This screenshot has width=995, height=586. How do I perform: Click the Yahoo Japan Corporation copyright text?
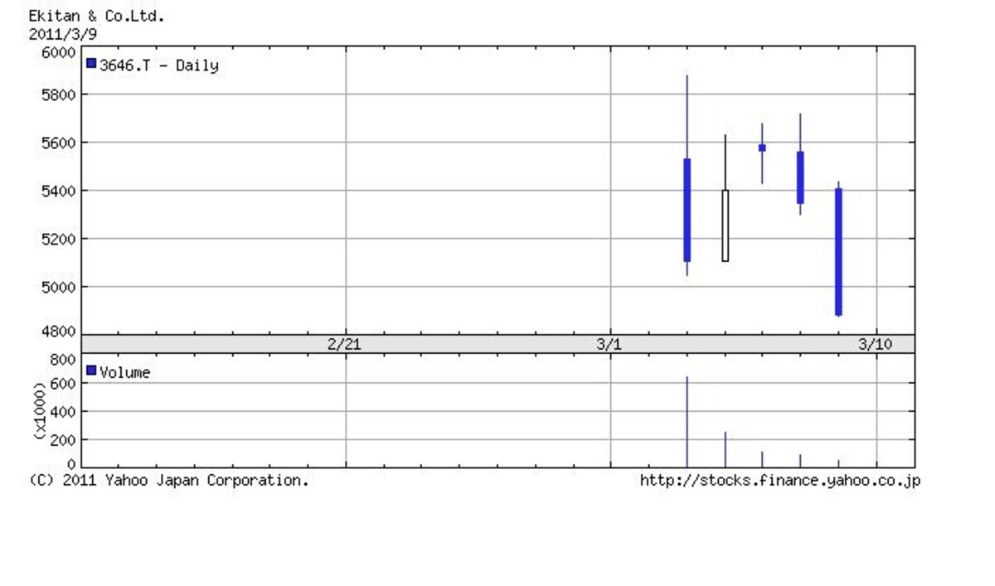coord(169,480)
